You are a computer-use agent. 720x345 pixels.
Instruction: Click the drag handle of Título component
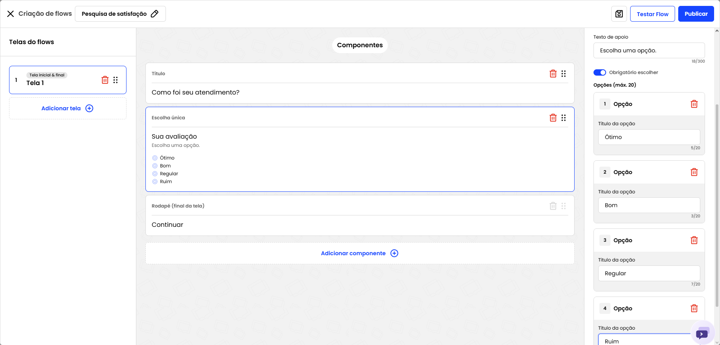[x=564, y=74]
